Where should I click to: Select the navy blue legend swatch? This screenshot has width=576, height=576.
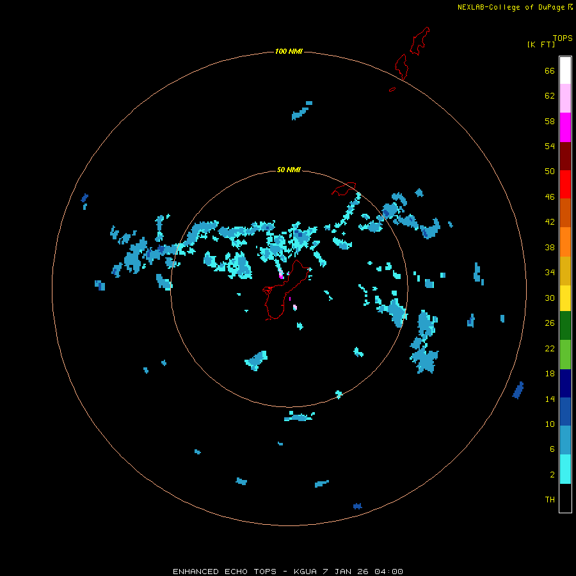coord(565,383)
